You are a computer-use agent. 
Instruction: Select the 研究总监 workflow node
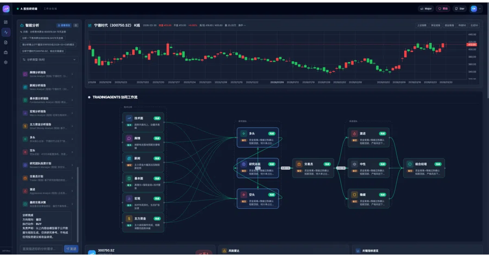(258, 168)
